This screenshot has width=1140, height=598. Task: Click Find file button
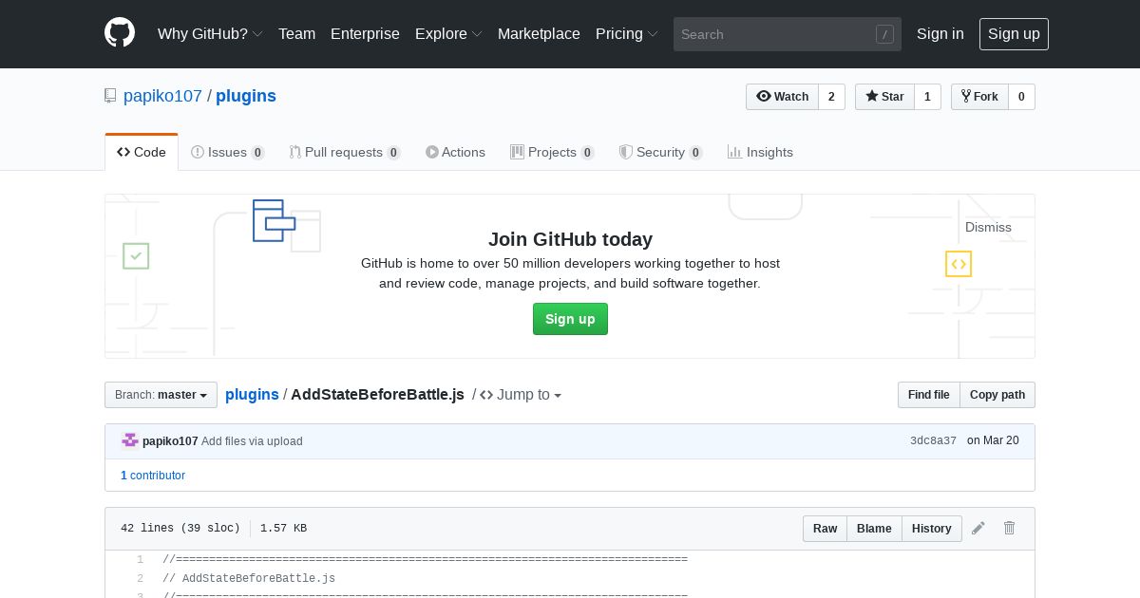click(928, 395)
